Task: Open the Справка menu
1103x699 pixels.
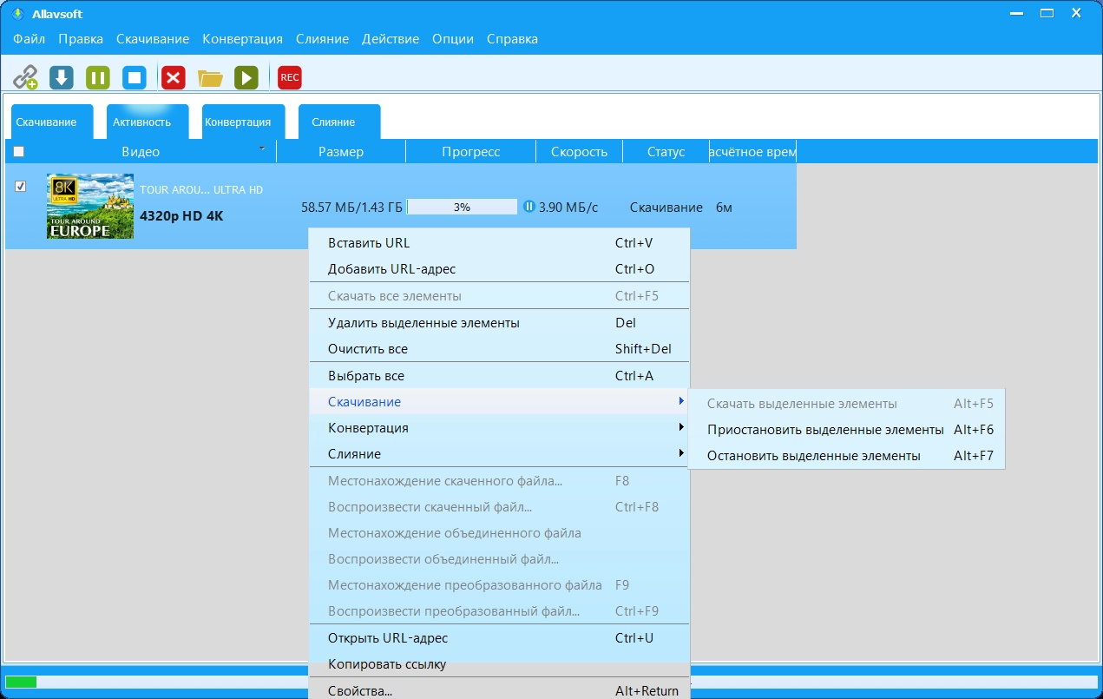Action: (x=512, y=39)
